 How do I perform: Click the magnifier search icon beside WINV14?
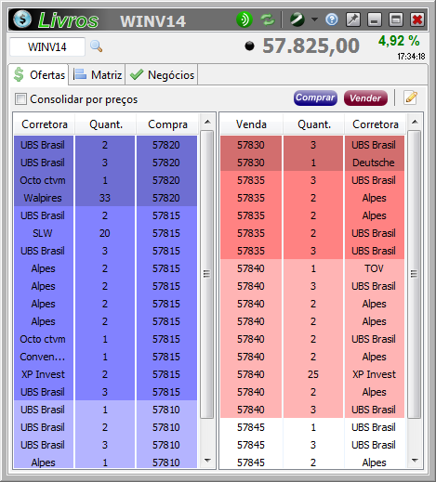96,46
